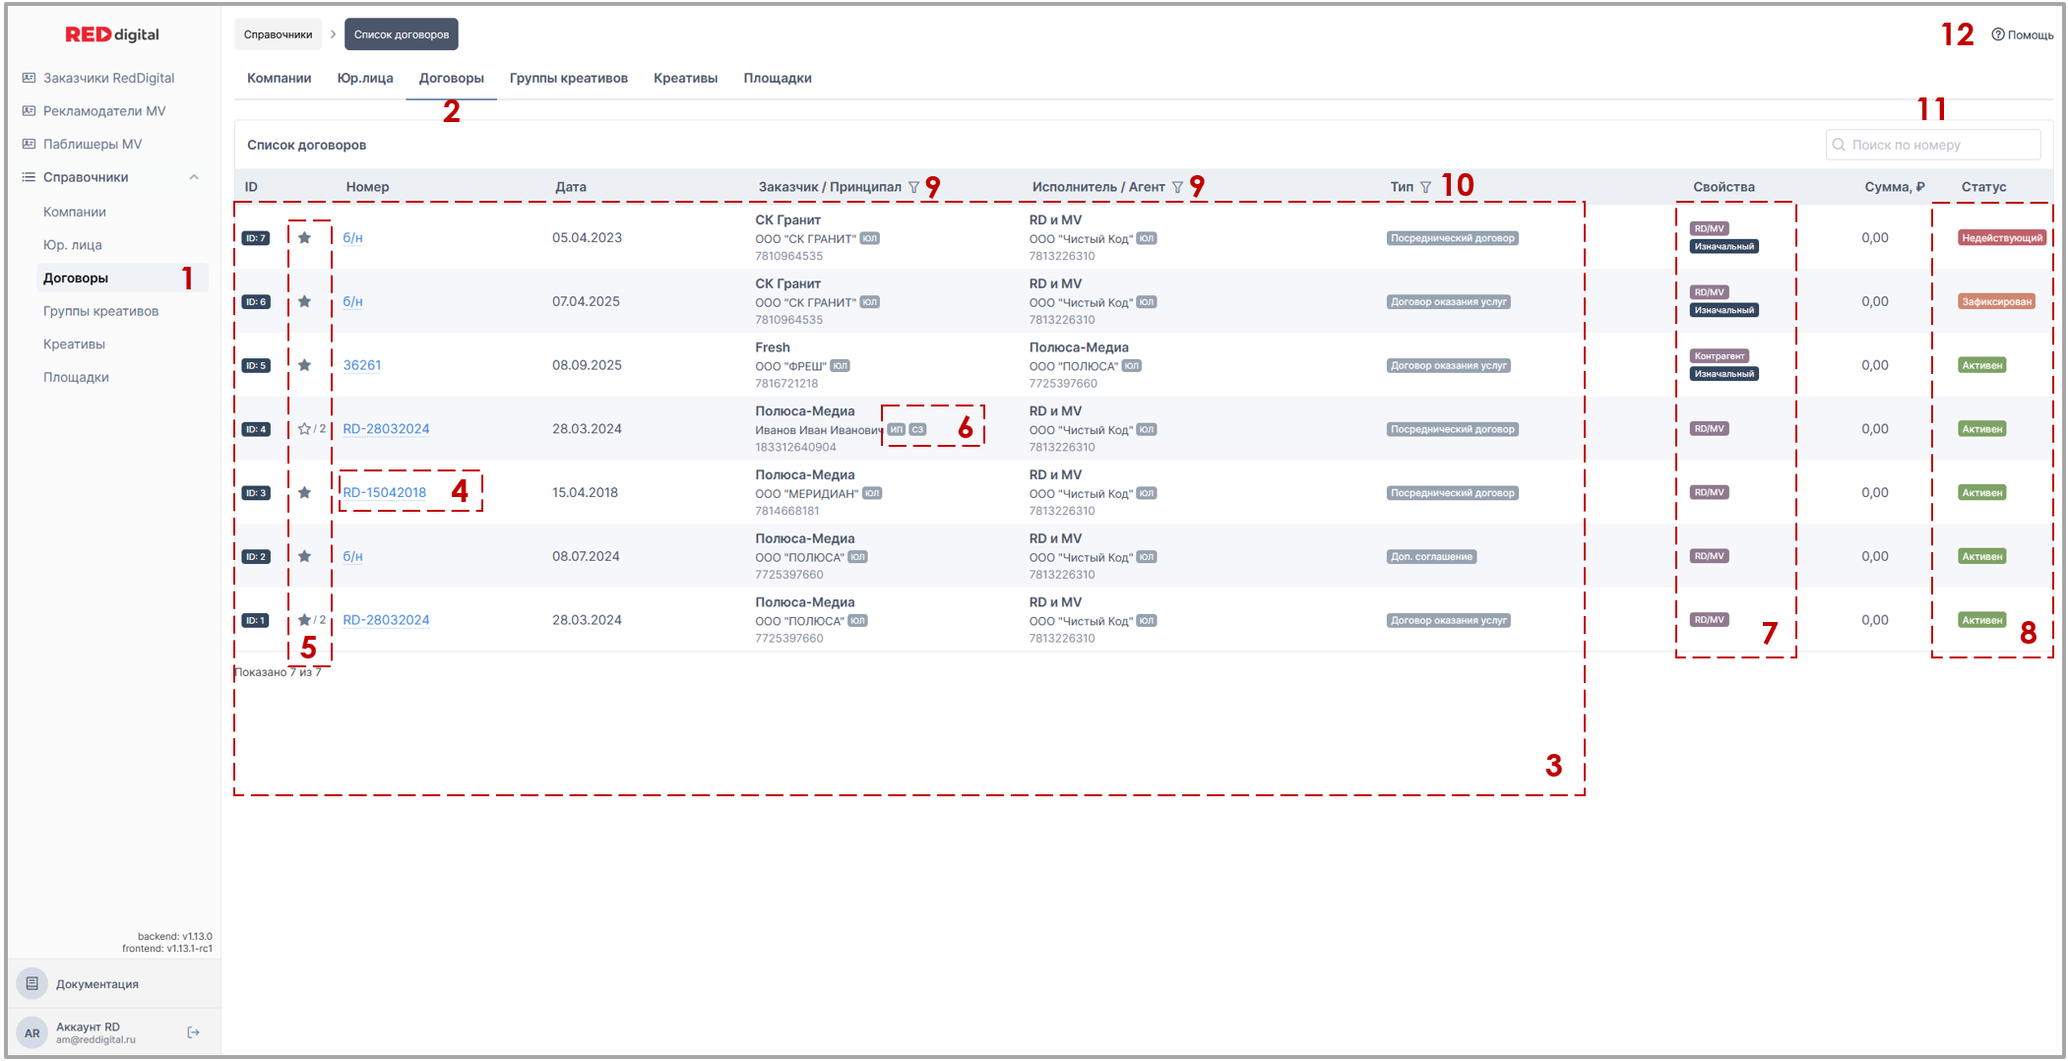Switch to the Группы креативов tab
This screenshot has width=2068, height=1061.
click(568, 78)
